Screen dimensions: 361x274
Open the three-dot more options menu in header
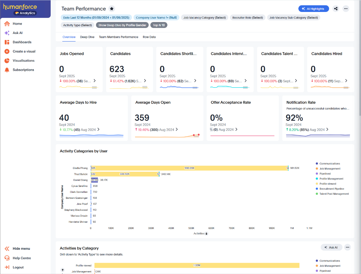(346, 9)
